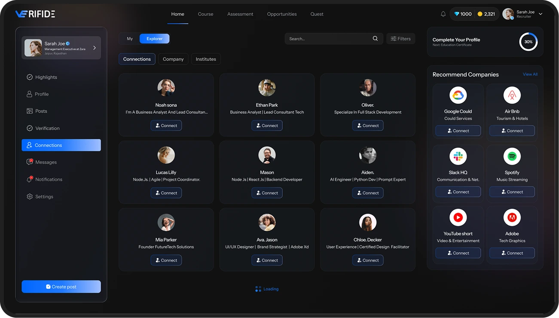The image size is (559, 318).
Task: Open the Messages sidebar item
Action: [46, 162]
